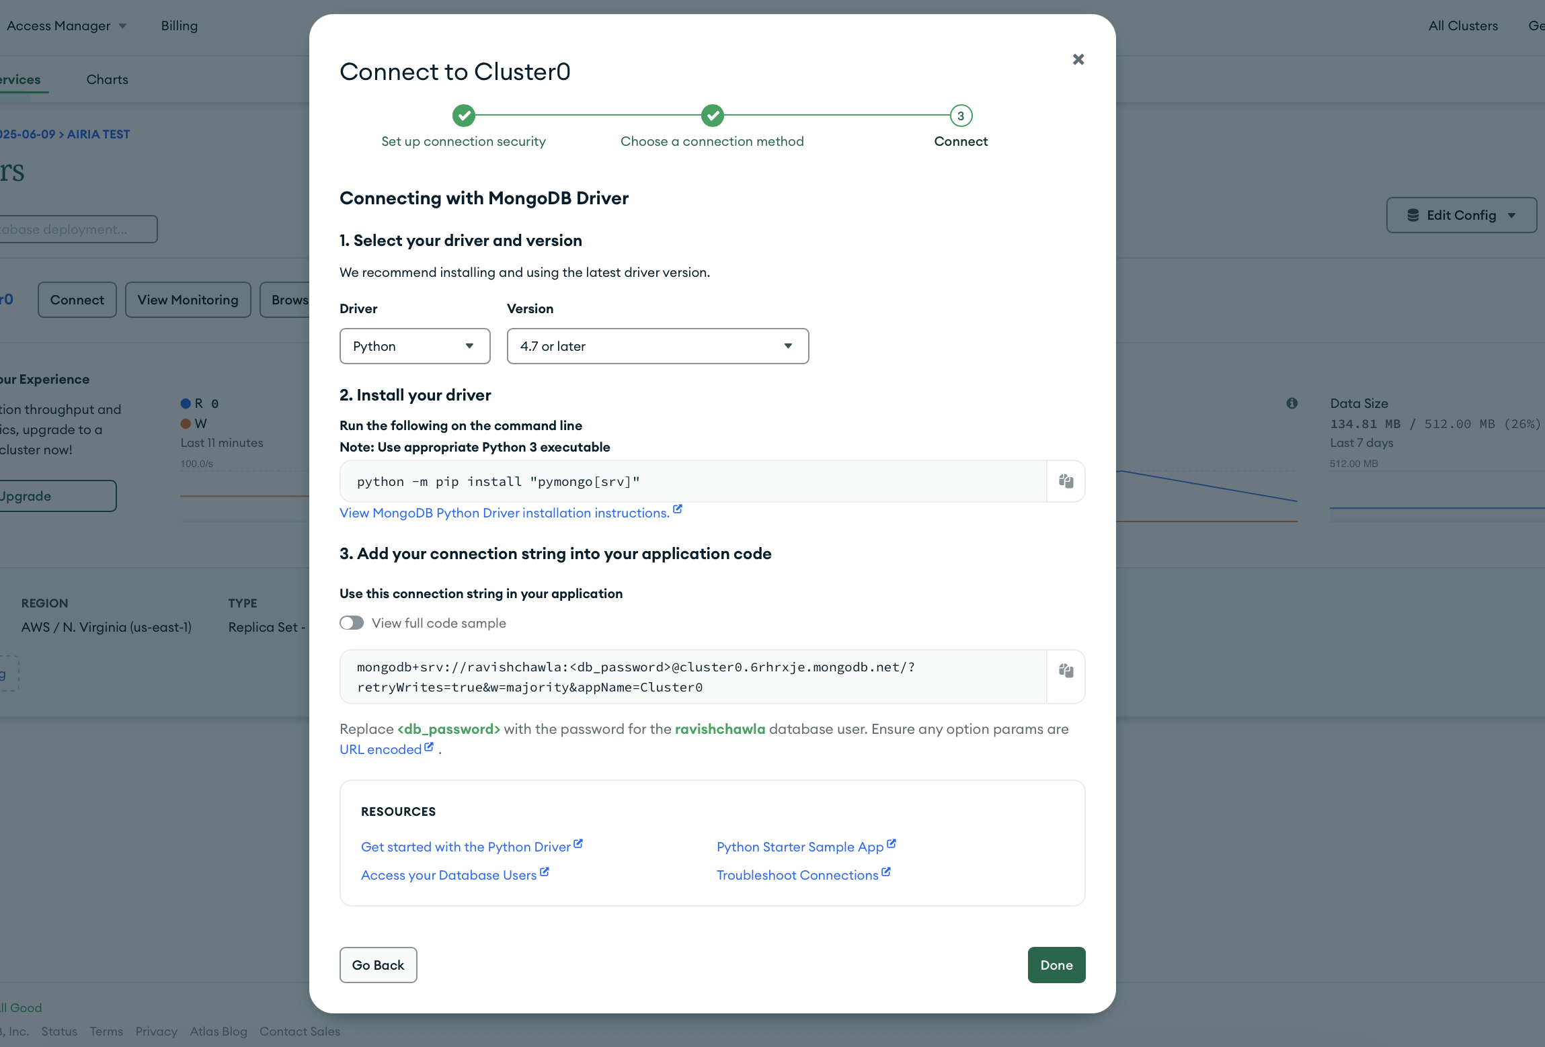Viewport: 1545px width, 1047px height.
Task: Click the orange W writes legend dot
Action: pyautogui.click(x=186, y=423)
